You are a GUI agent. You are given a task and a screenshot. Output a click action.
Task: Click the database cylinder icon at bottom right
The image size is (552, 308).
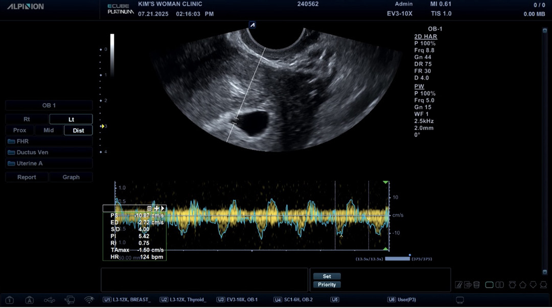pyautogui.click(x=476, y=285)
